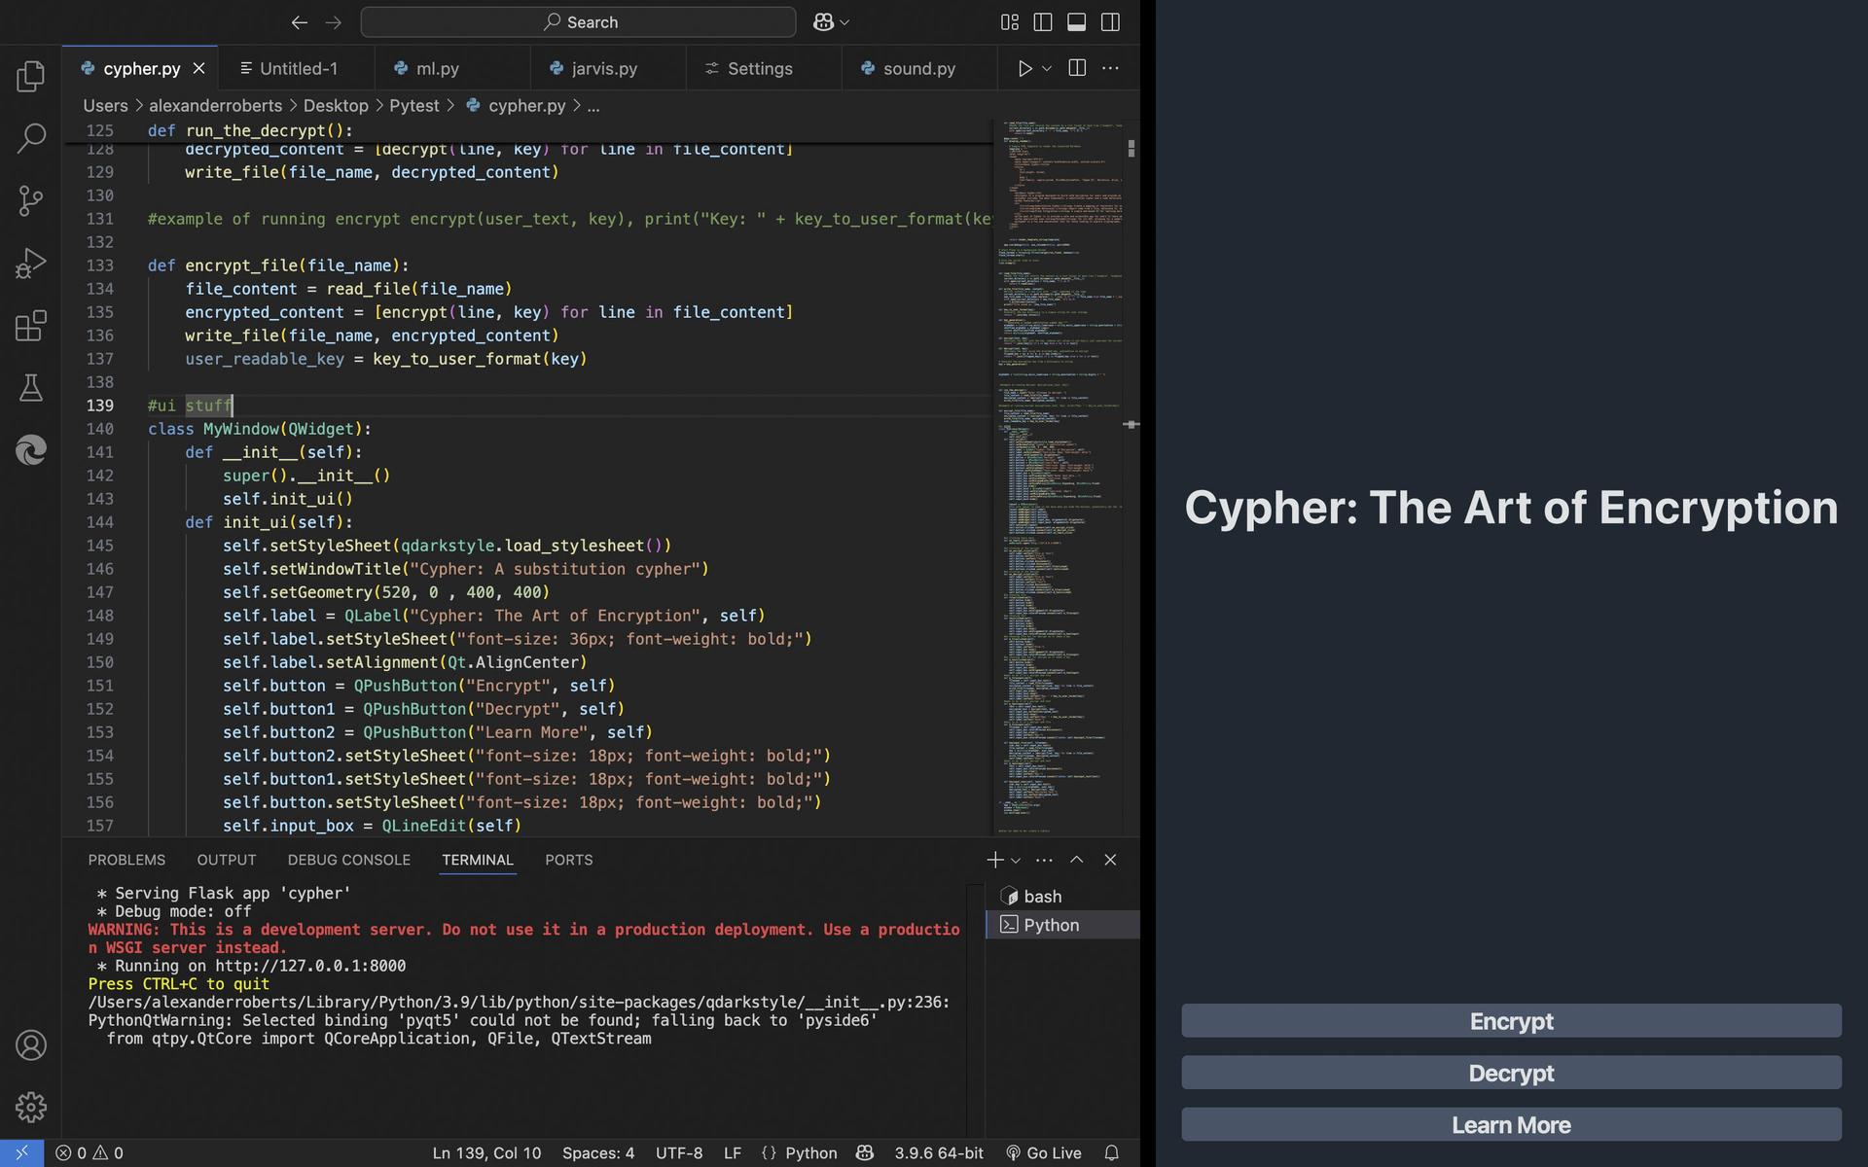Open the Source Control view
The height and width of the screenshot is (1167, 1868).
pyautogui.click(x=30, y=200)
